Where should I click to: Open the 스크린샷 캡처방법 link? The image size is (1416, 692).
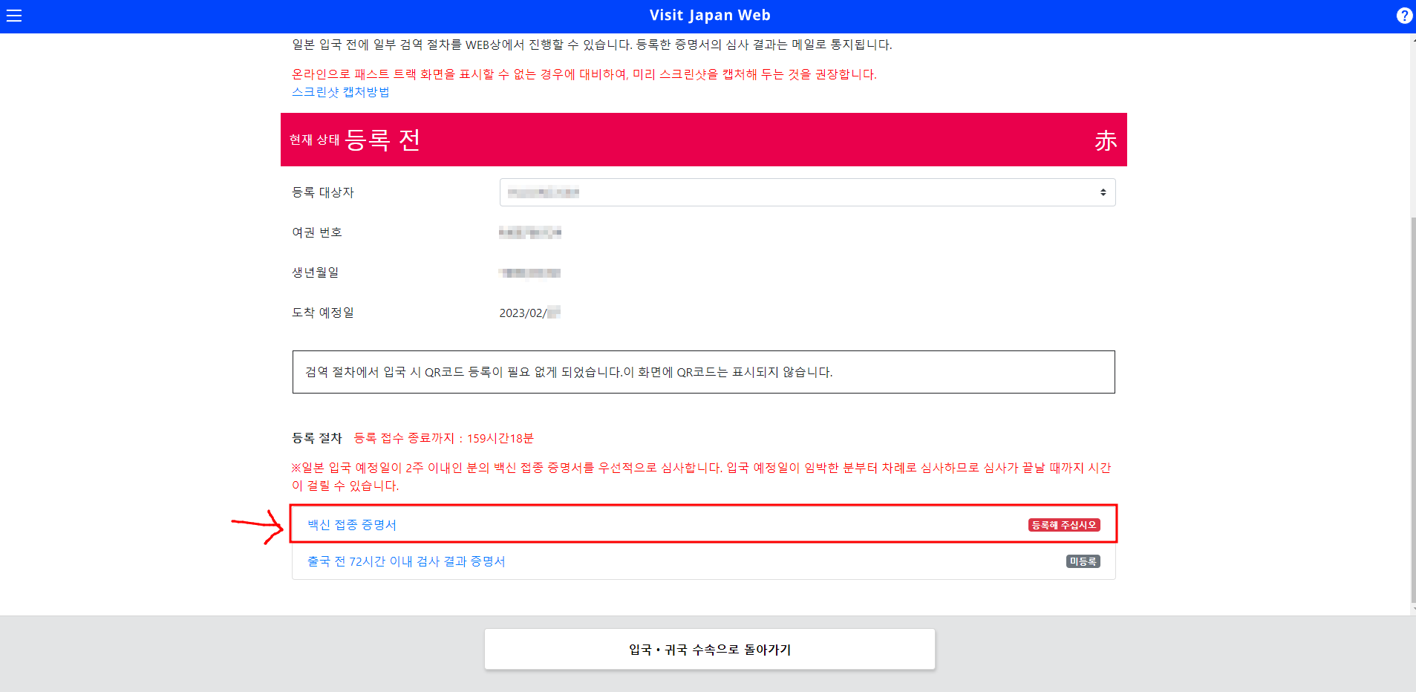[x=341, y=92]
